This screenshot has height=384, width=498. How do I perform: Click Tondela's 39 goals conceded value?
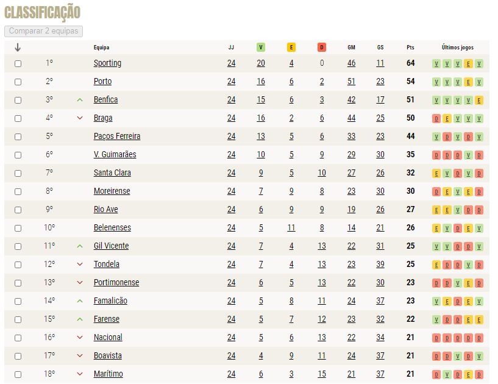380,265
